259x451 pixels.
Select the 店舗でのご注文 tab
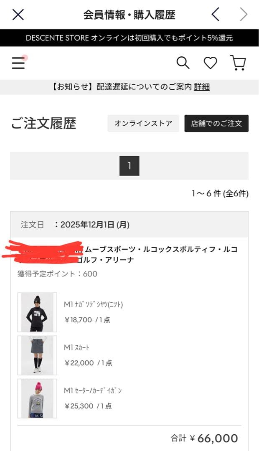pyautogui.click(x=216, y=123)
